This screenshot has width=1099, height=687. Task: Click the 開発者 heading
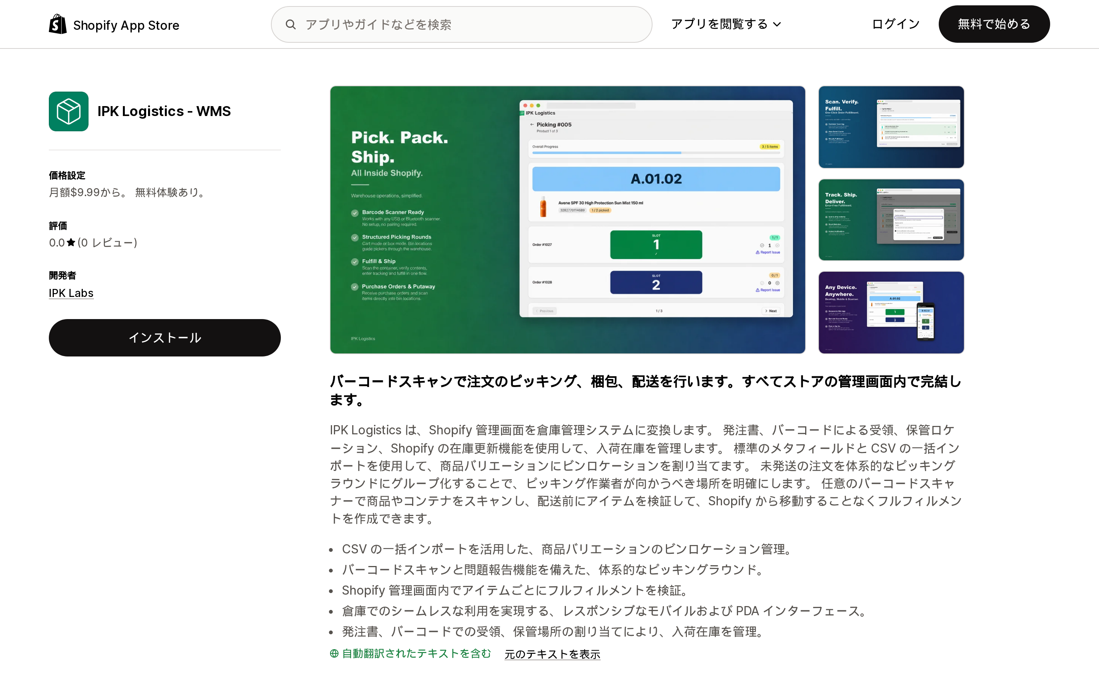pos(63,275)
